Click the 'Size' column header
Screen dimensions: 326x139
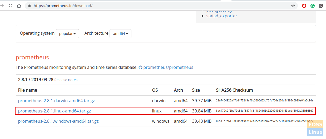click(x=196, y=90)
